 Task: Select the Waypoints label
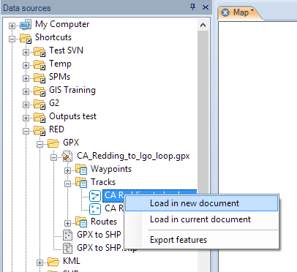(111, 169)
